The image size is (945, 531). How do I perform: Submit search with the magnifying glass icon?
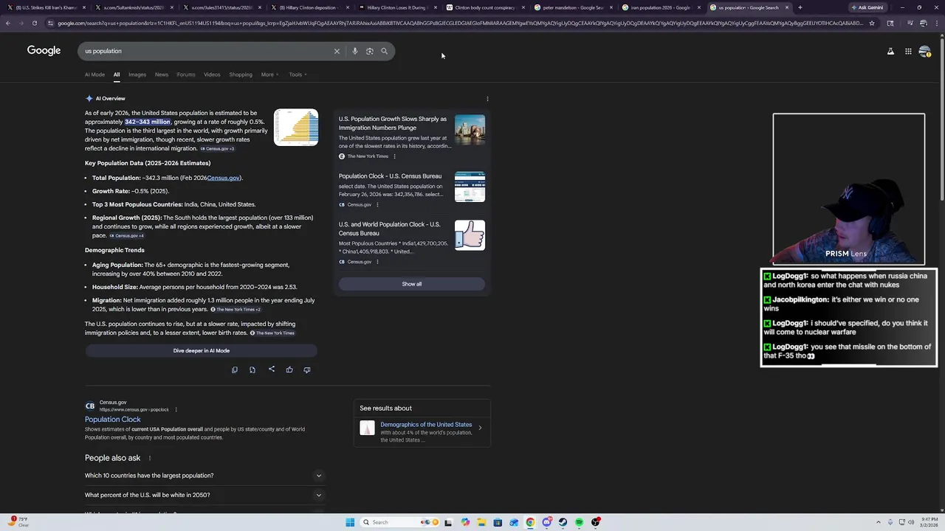(x=384, y=51)
